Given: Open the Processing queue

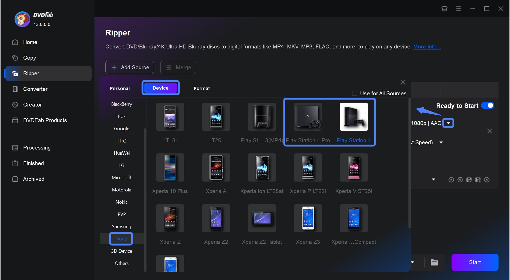Looking at the screenshot, I should pos(37,147).
